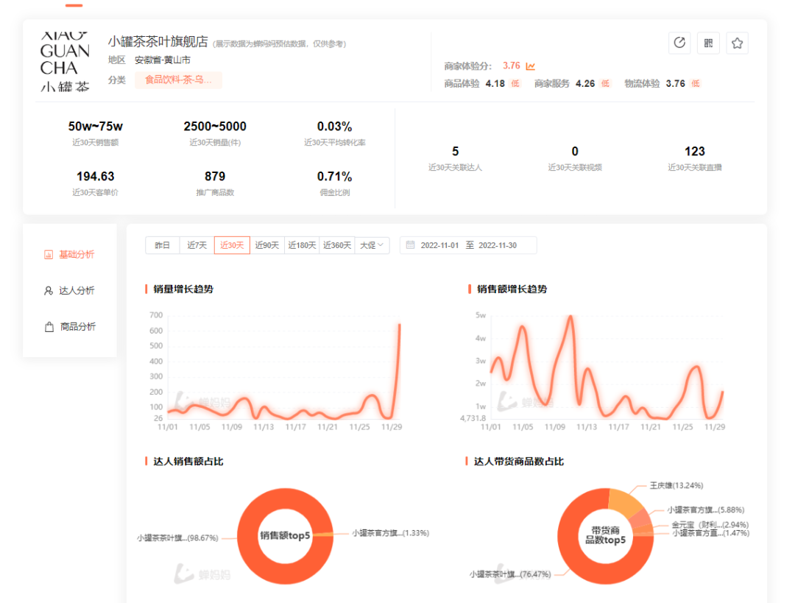Click the end date 2022-11-30 field
Image resolution: width=795 pixels, height=603 pixels.
498,245
